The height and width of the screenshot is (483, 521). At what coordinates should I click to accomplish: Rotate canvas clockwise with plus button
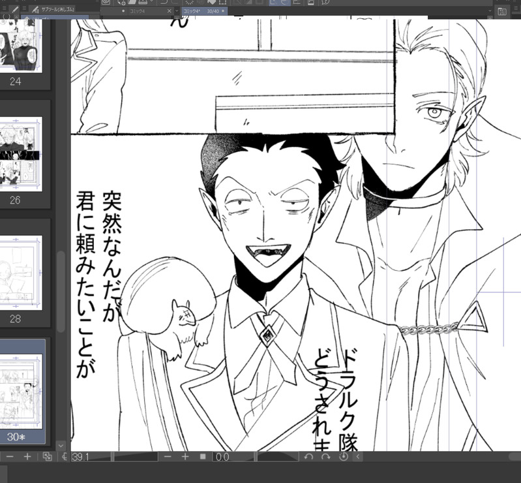pyautogui.click(x=185, y=457)
